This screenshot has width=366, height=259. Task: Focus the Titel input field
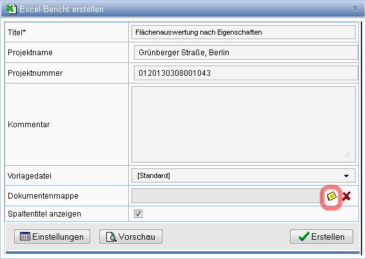coord(244,32)
